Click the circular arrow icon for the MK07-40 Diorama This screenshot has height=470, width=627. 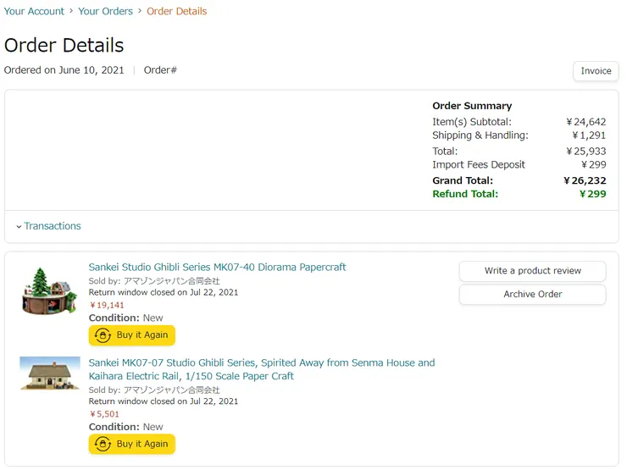tap(103, 335)
